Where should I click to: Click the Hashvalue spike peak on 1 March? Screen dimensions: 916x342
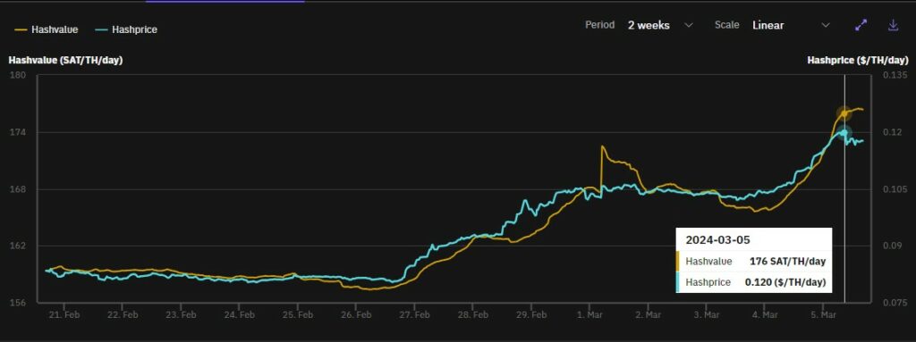(x=602, y=146)
